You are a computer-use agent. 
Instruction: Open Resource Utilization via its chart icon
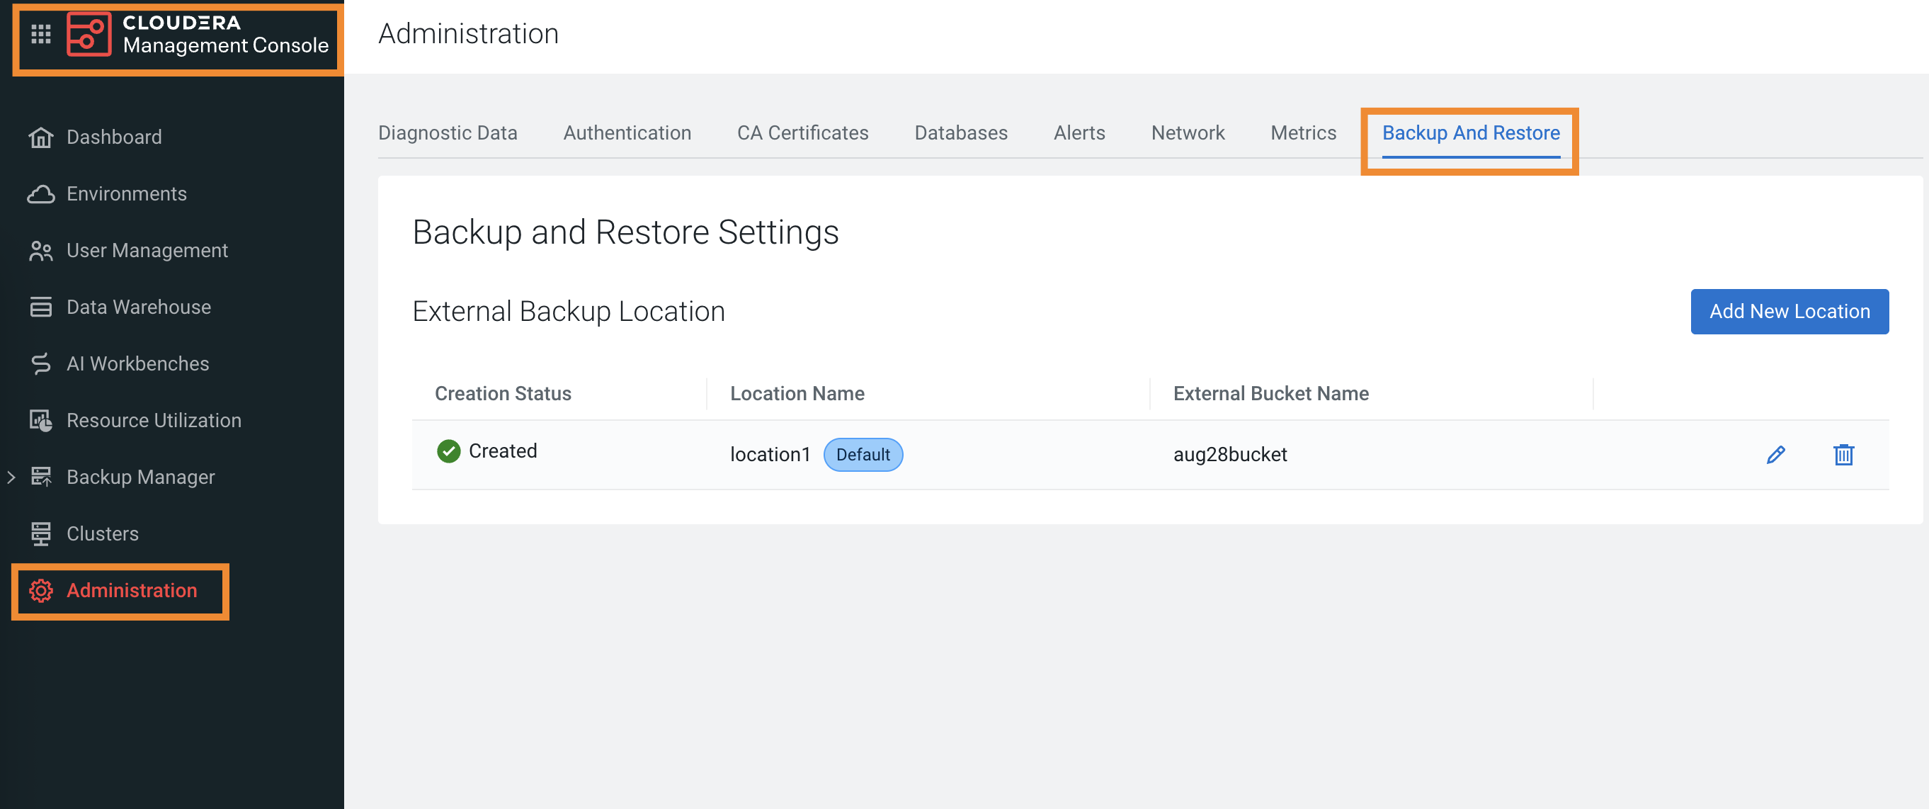point(40,419)
